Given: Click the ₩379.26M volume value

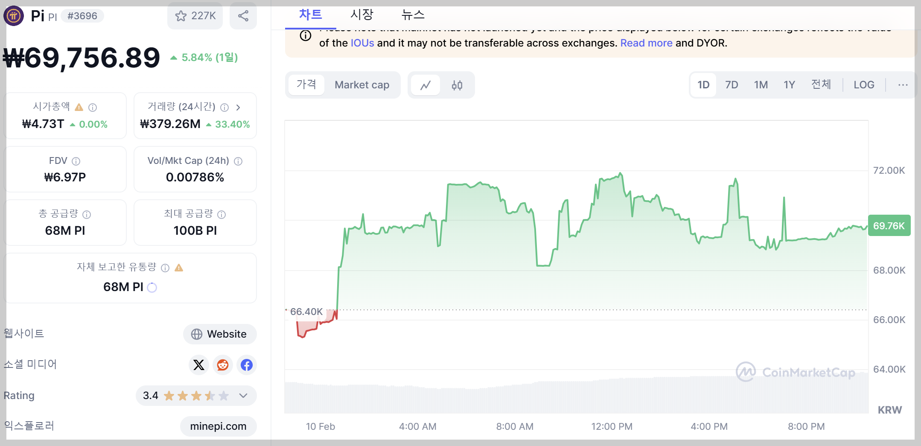Looking at the screenshot, I should [x=170, y=124].
